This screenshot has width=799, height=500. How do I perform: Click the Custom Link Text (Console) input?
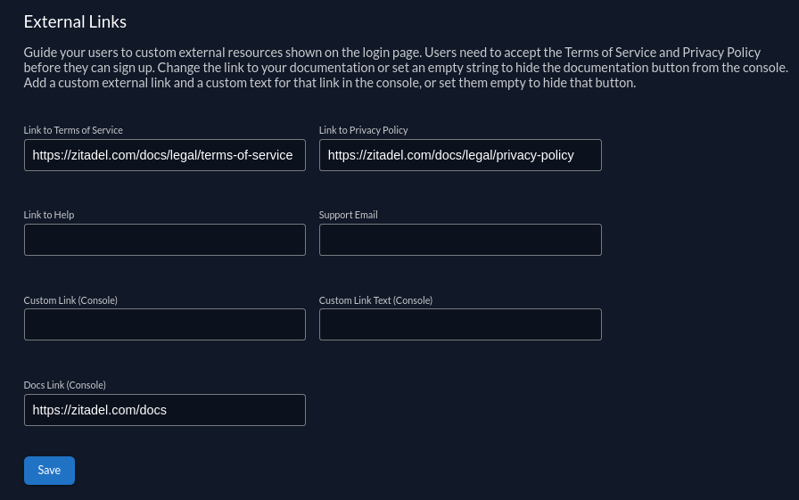(x=459, y=324)
